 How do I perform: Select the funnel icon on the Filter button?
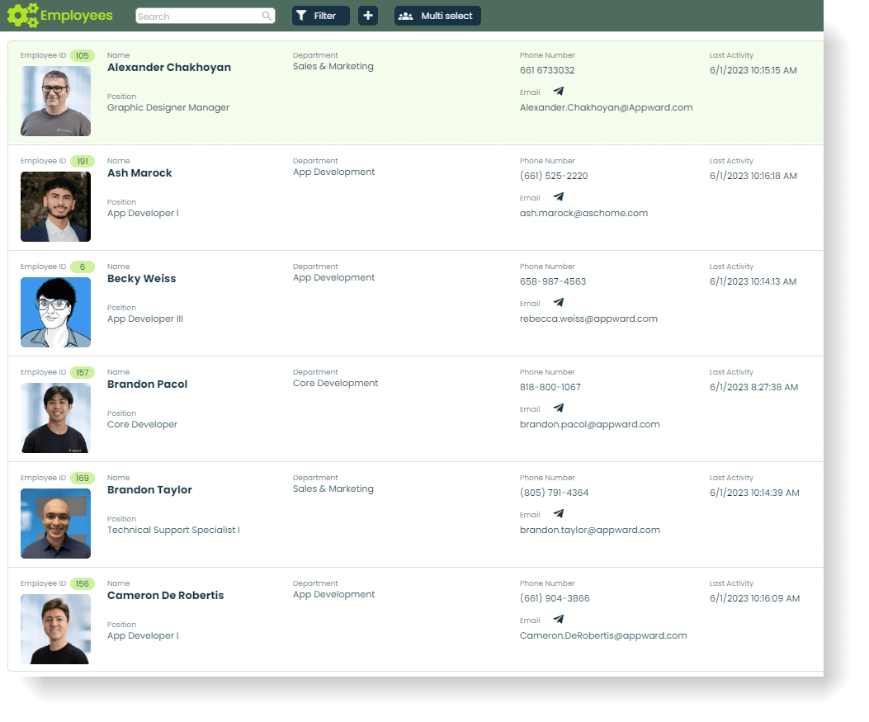pos(302,16)
